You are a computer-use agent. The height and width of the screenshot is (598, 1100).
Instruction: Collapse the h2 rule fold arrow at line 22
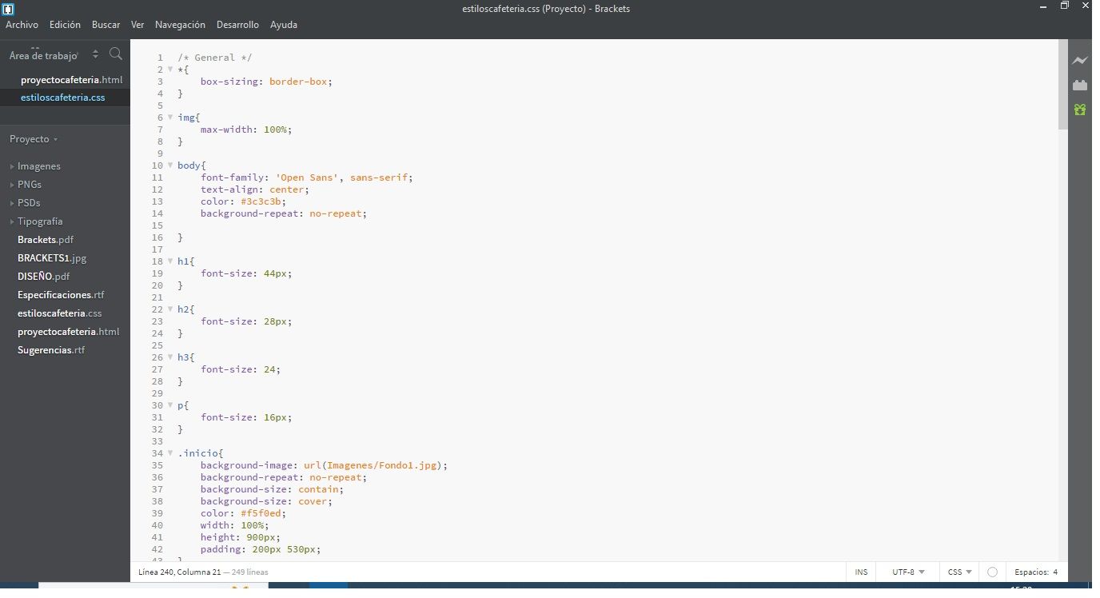(x=170, y=309)
